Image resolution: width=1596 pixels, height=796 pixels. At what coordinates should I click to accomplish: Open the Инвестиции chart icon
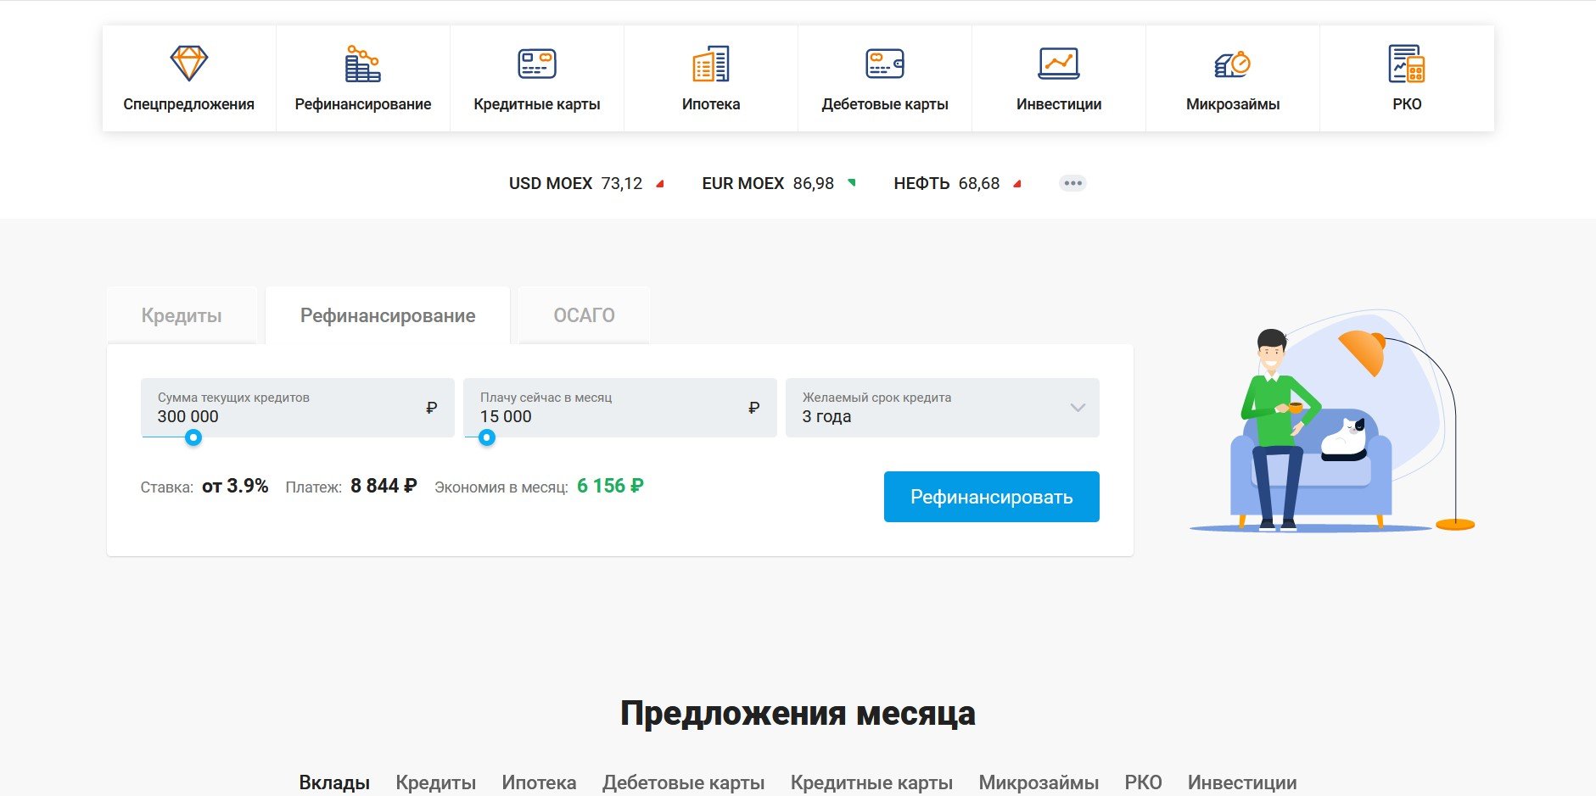[1058, 64]
